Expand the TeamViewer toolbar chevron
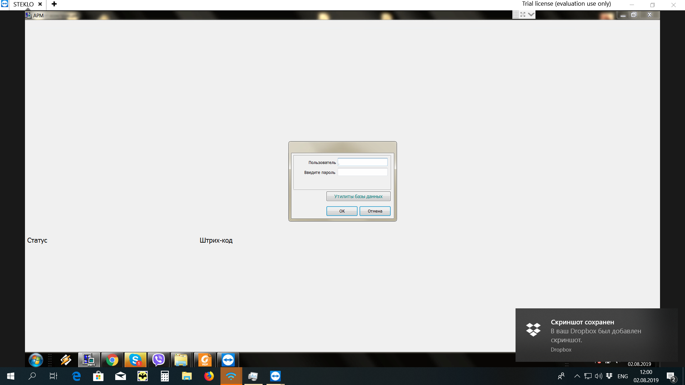Screen dimensions: 685x385 531,15
